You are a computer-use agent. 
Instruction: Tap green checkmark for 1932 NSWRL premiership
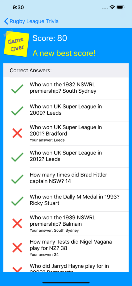tap(17, 89)
